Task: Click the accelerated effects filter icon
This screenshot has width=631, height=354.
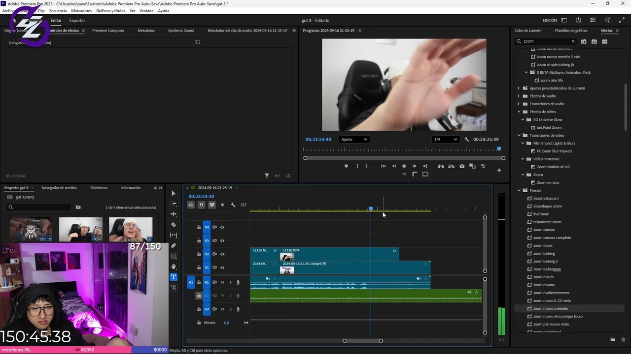Action: [x=584, y=42]
